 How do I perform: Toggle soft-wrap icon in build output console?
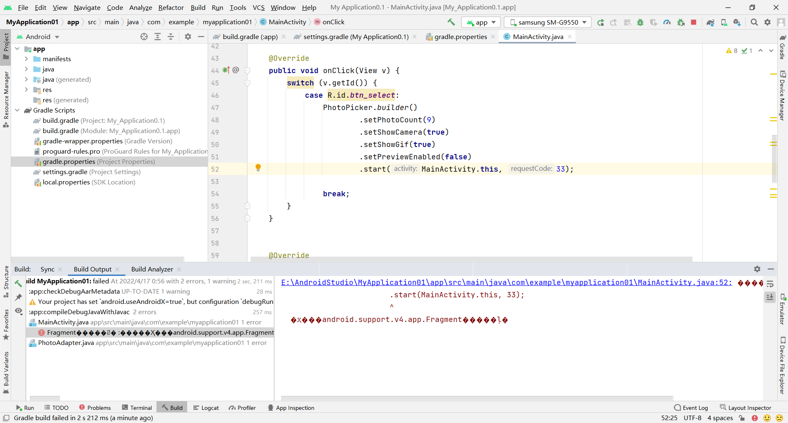tap(770, 284)
